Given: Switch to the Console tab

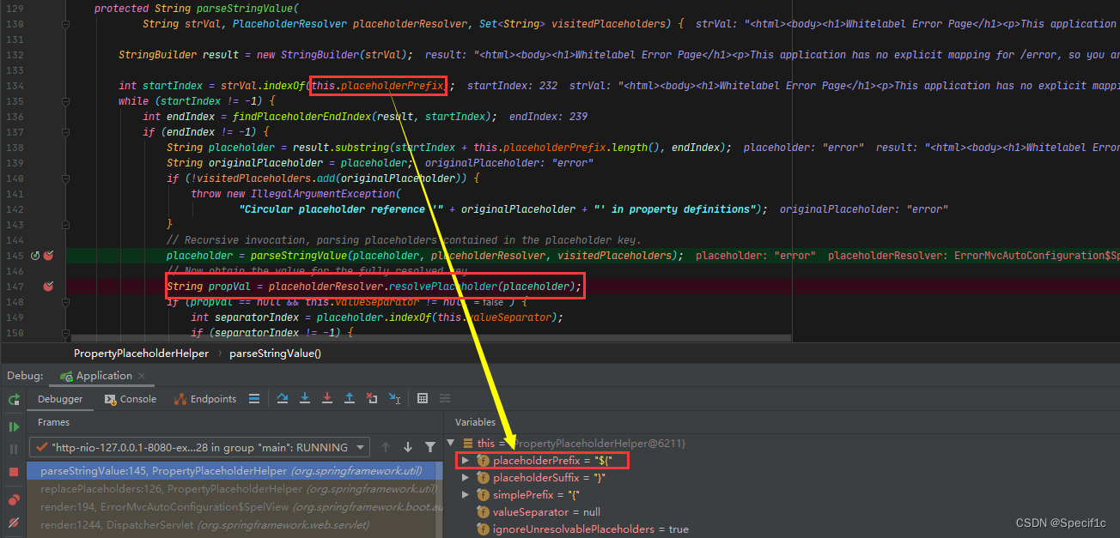Looking at the screenshot, I should coord(131,399).
